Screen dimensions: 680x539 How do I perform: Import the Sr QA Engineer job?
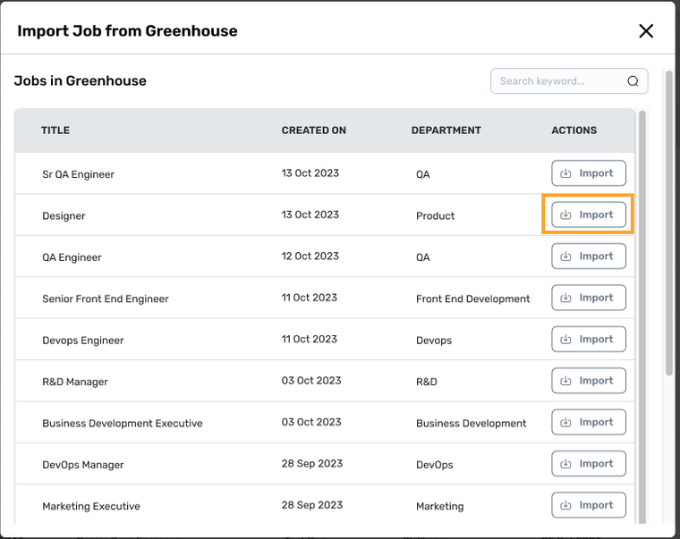coord(589,173)
